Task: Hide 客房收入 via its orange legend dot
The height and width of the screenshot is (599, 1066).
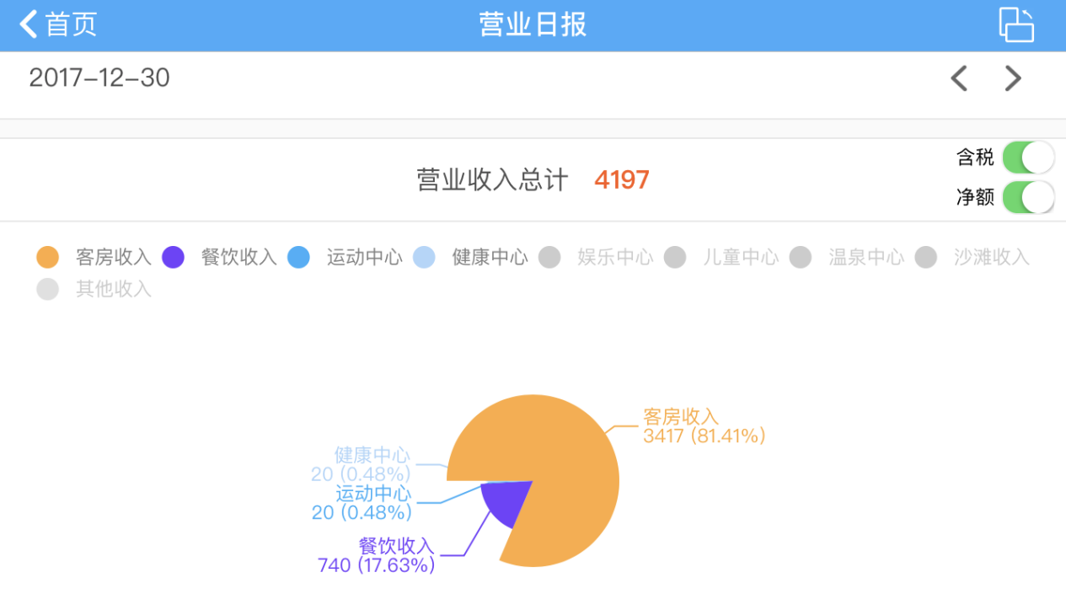Action: (x=48, y=257)
